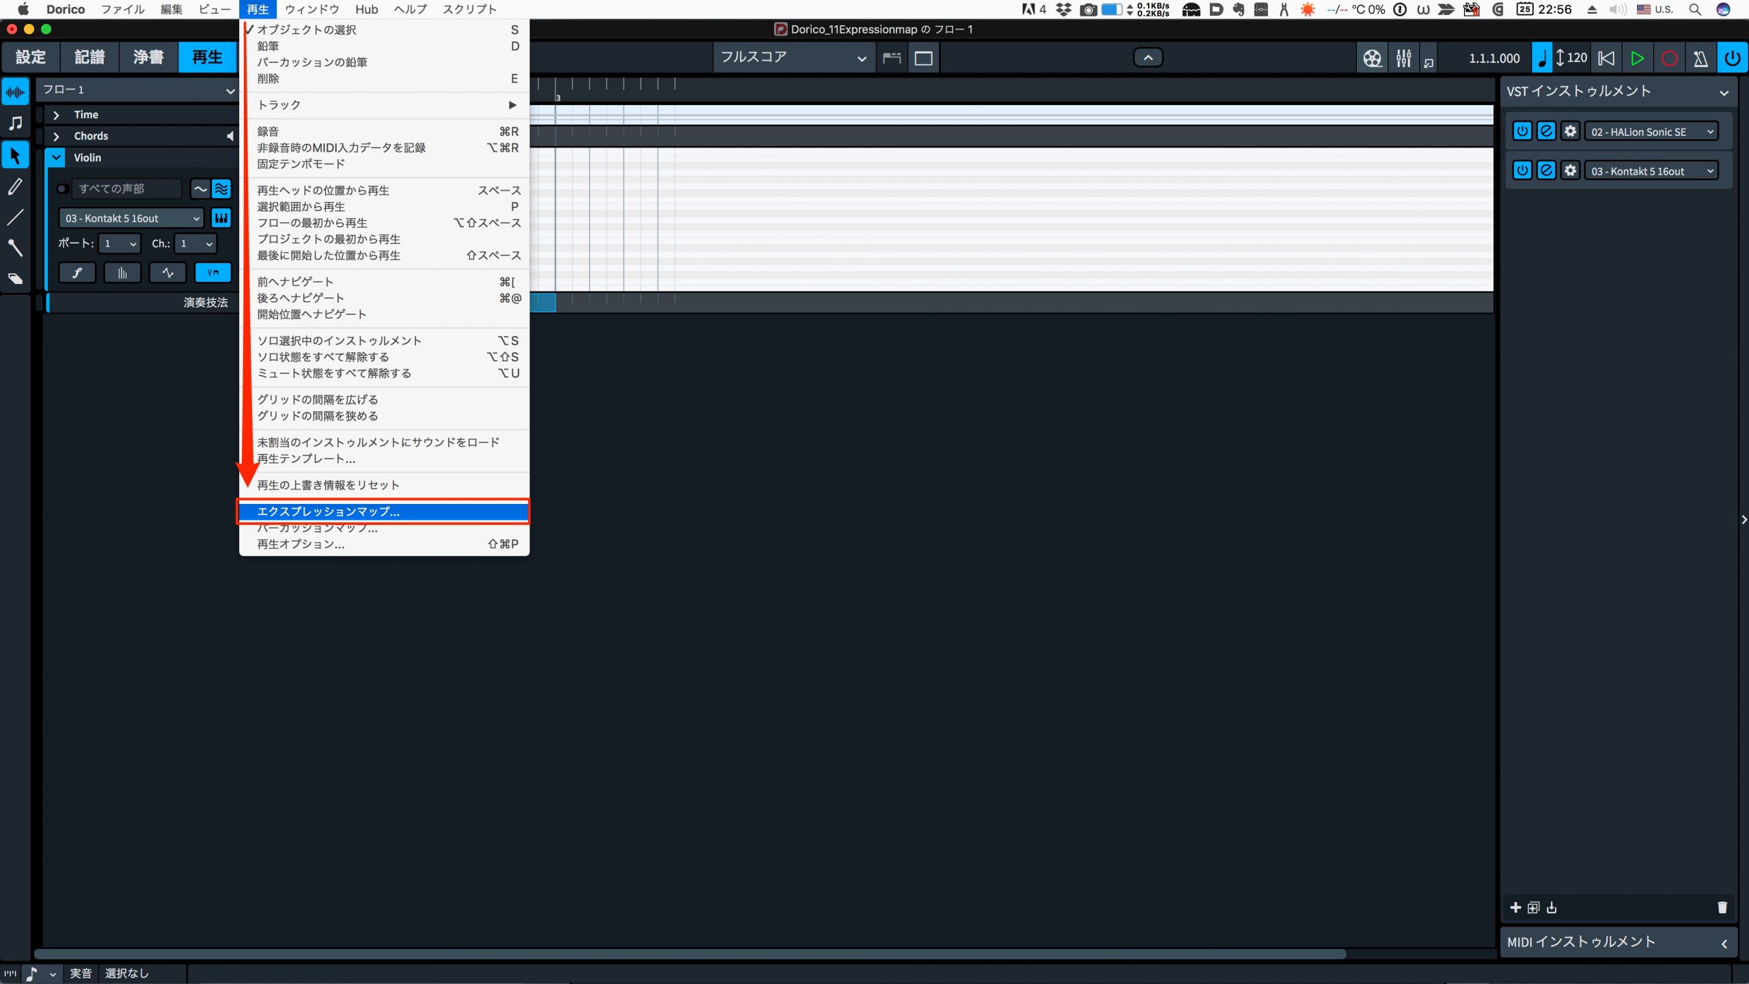This screenshot has width=1749, height=984.
Task: Select the eraser tool
Action: coord(15,279)
